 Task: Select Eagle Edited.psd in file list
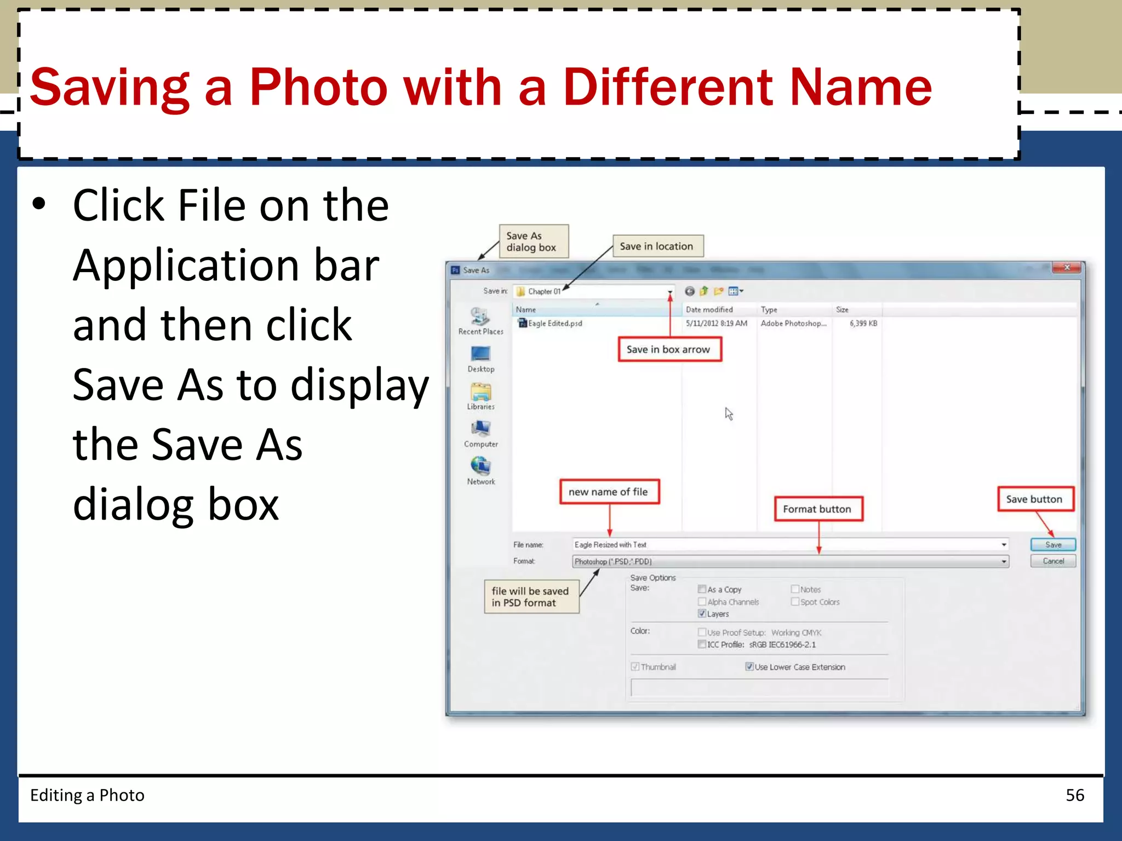click(555, 324)
